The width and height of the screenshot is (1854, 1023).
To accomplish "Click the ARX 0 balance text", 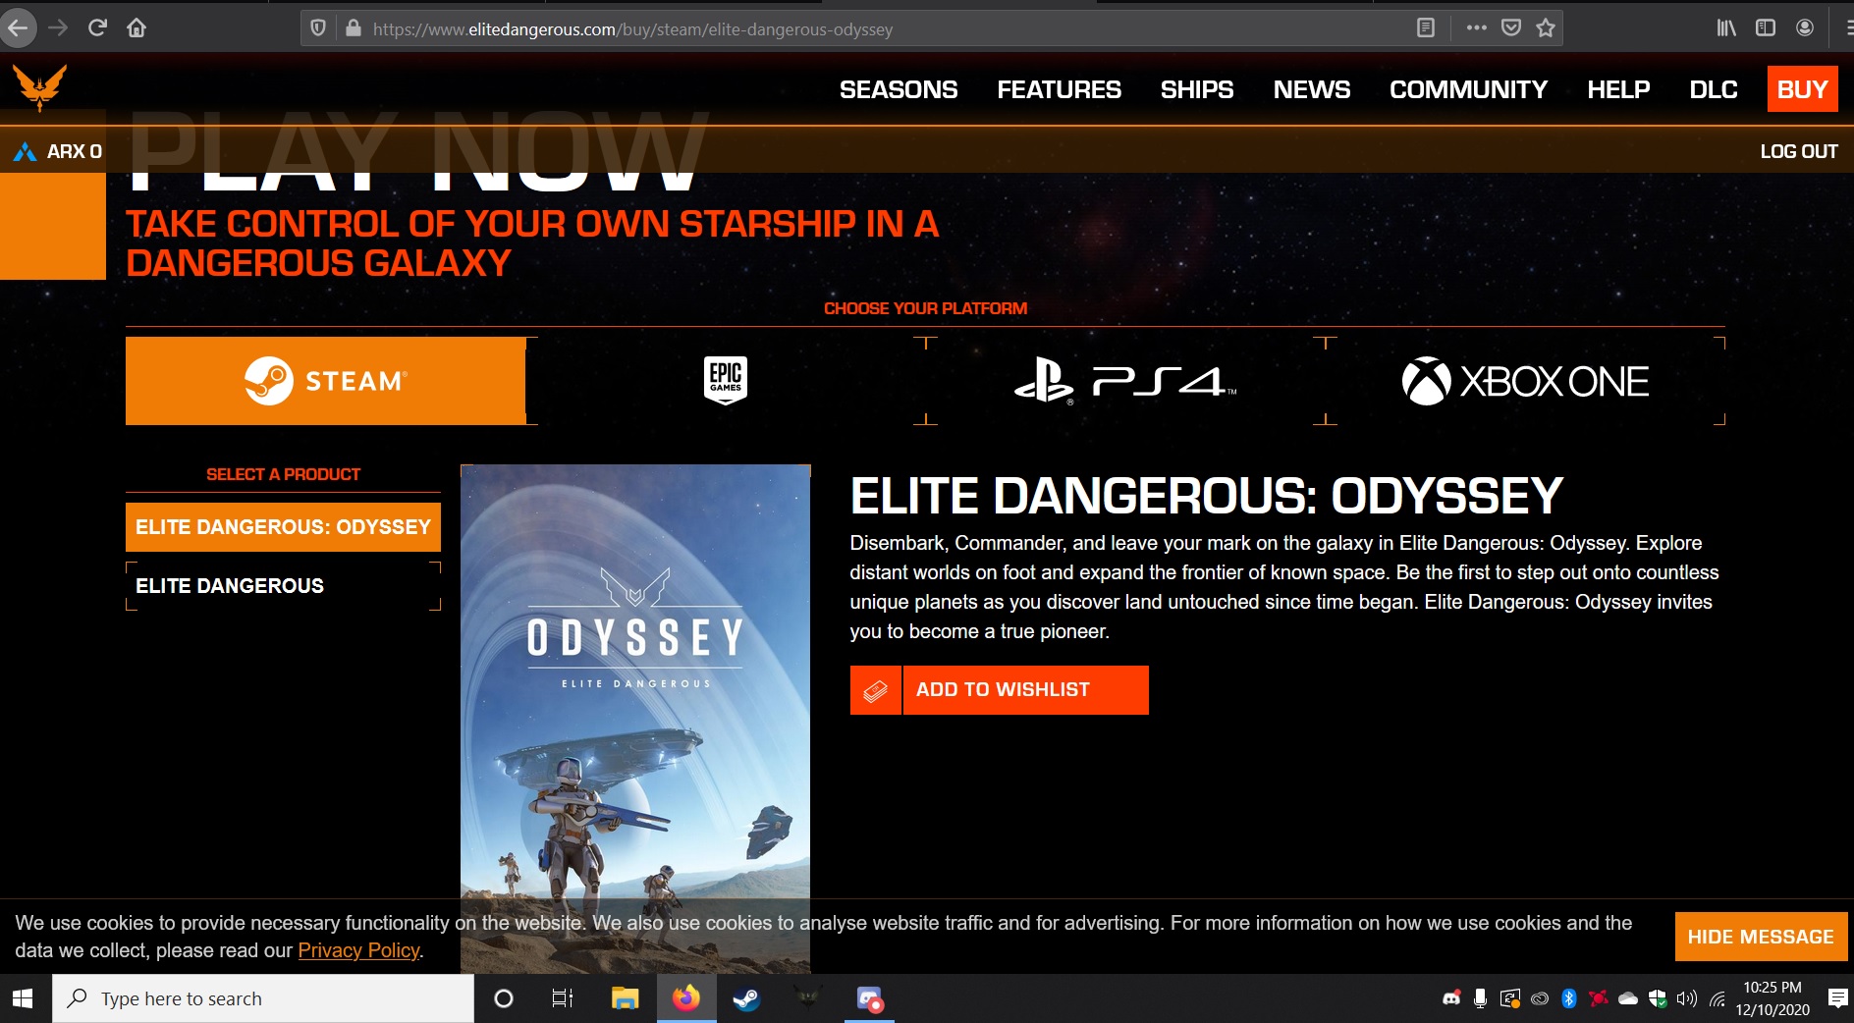I will [x=75, y=152].
